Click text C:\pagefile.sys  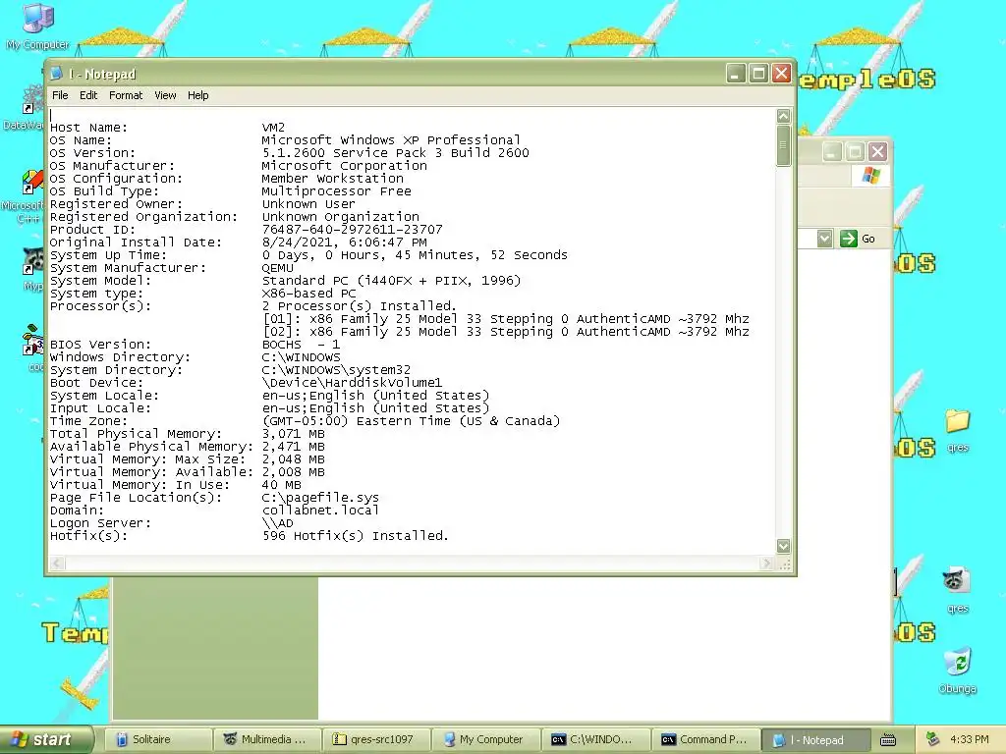(320, 498)
